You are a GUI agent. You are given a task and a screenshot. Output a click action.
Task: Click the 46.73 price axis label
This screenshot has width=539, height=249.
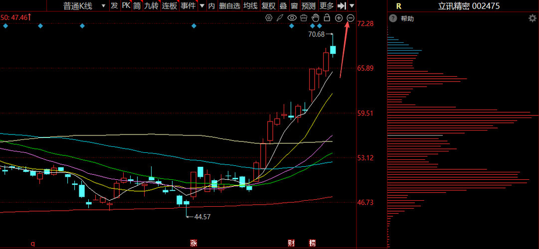(365, 202)
